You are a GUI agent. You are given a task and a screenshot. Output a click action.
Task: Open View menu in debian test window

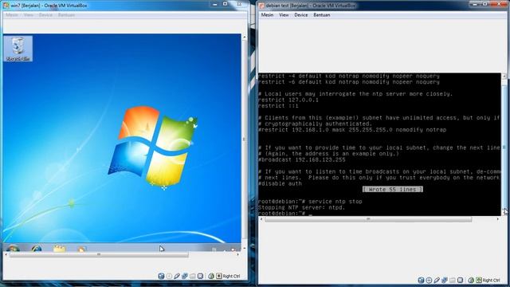pos(284,15)
